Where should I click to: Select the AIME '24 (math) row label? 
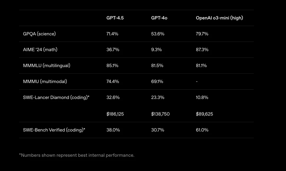(40, 49)
